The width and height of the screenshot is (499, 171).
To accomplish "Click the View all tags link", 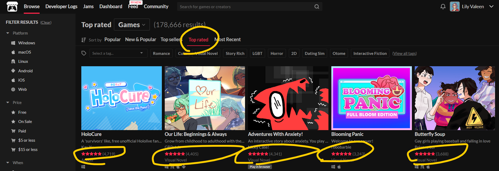I will point(404,53).
